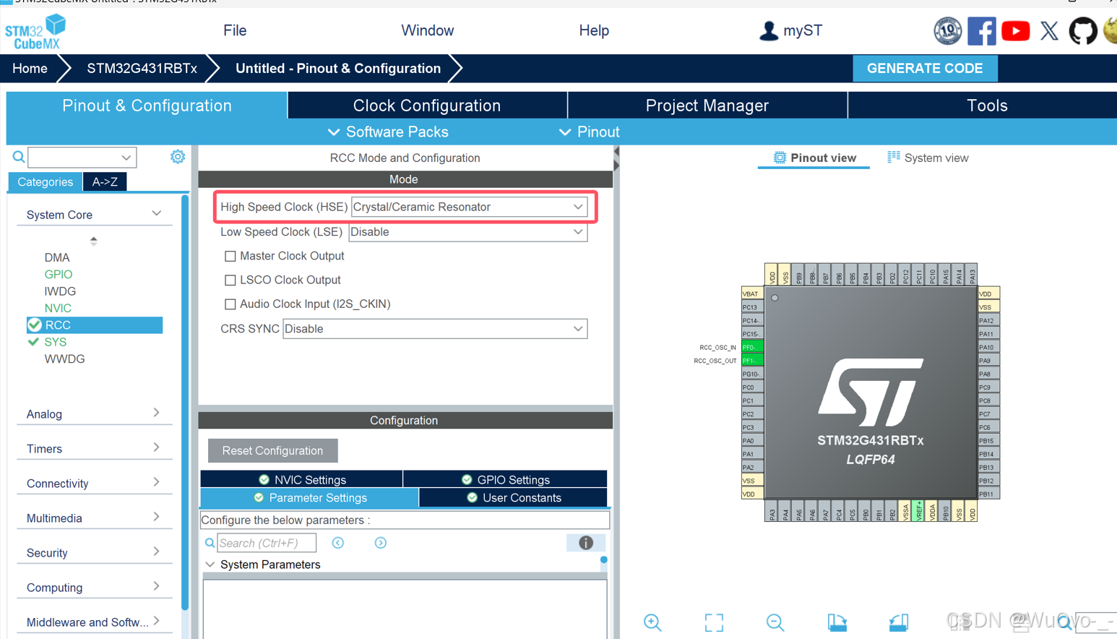The image size is (1117, 639).
Task: Zoom in on the pinout view
Action: tap(652, 622)
